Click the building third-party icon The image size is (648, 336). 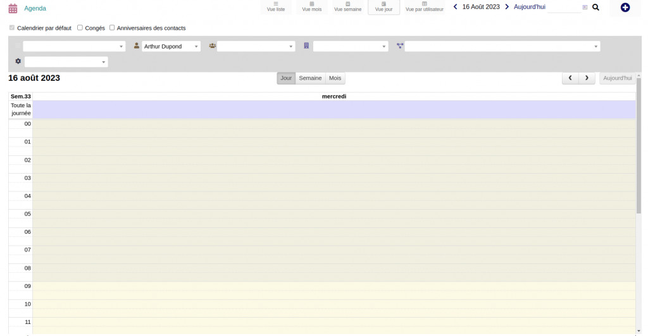(x=306, y=45)
